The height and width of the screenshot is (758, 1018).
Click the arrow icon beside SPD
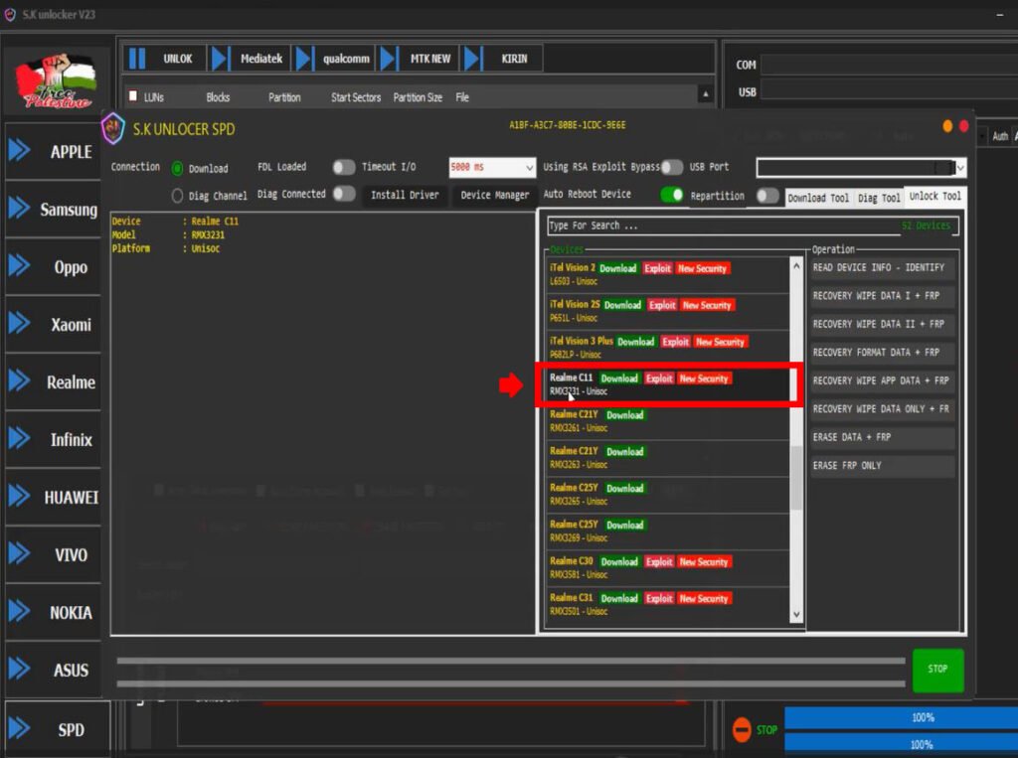tap(20, 729)
